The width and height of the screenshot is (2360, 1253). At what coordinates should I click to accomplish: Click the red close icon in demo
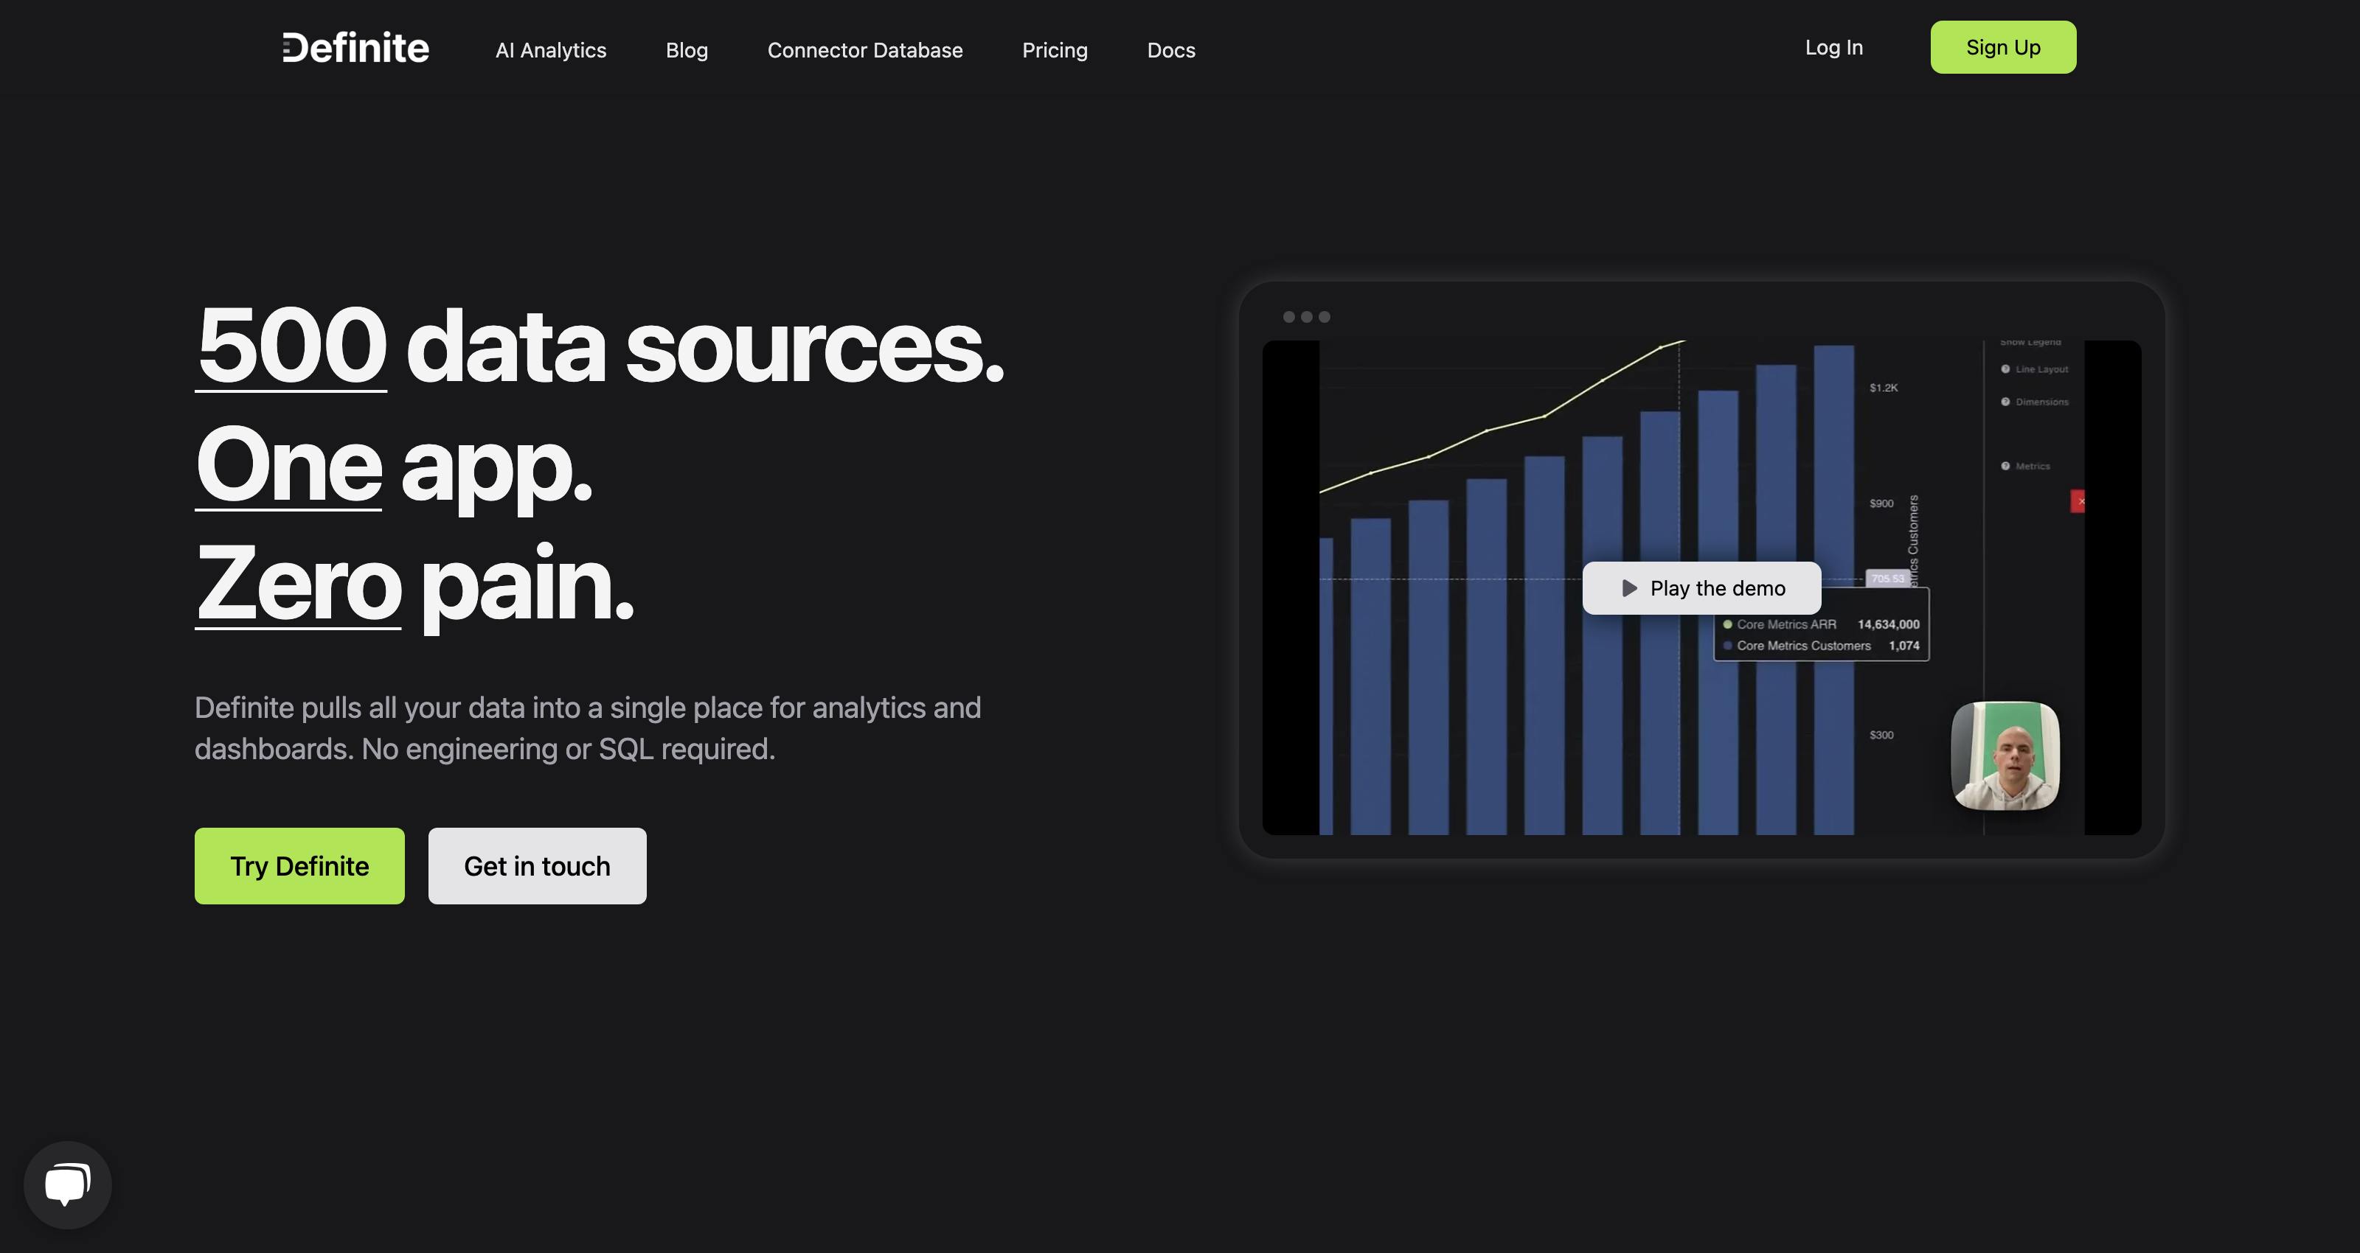pyautogui.click(x=2078, y=501)
